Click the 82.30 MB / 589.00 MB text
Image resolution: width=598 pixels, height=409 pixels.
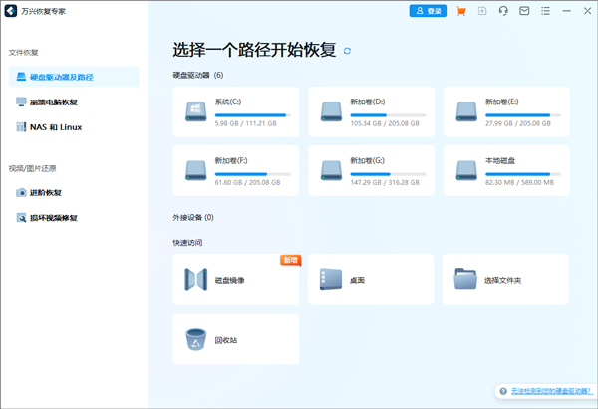tap(519, 182)
